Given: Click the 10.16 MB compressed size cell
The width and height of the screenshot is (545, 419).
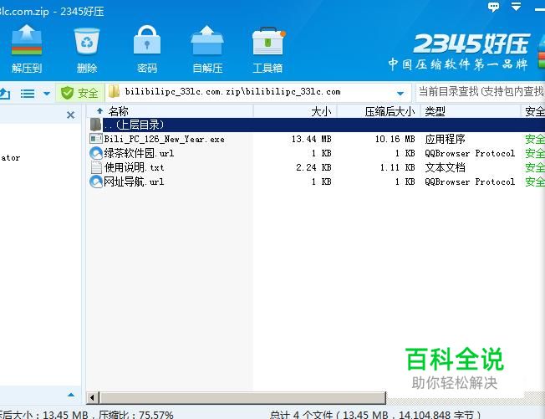Looking at the screenshot, I should click(395, 139).
